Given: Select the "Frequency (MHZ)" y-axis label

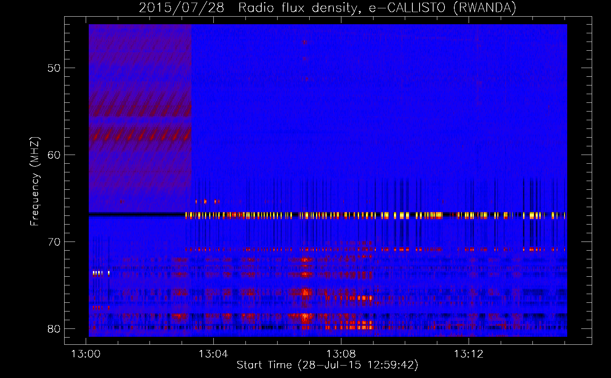Looking at the screenshot, I should [35, 181].
